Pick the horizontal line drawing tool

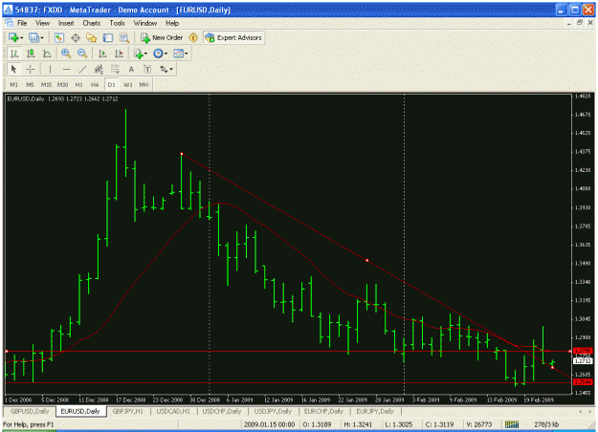[x=66, y=69]
